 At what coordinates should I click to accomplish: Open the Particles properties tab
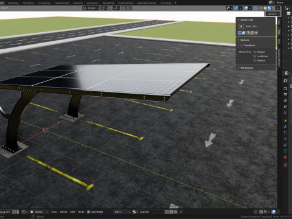click(285, 133)
